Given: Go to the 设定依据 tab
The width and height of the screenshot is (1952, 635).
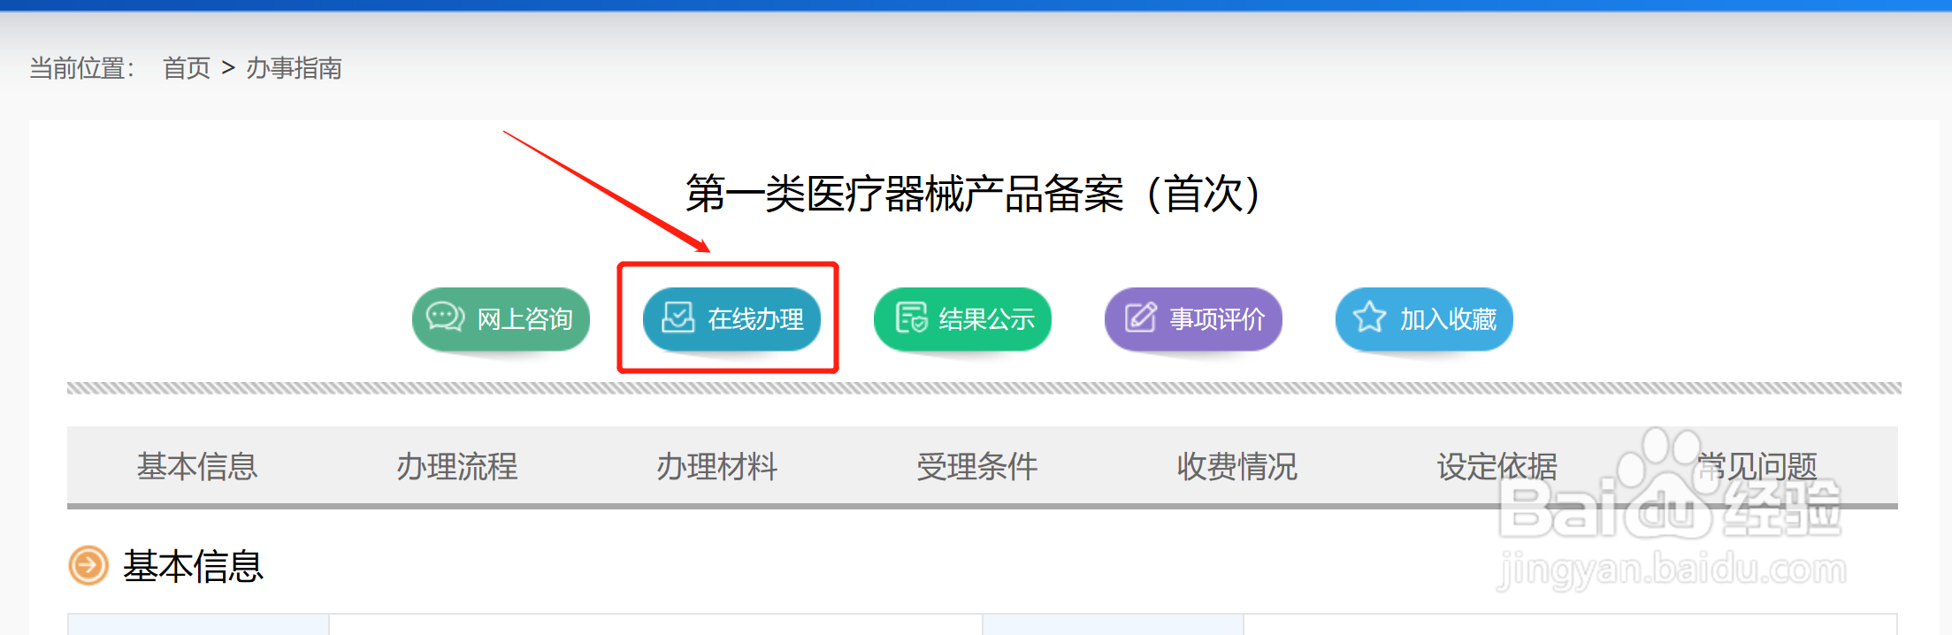Looking at the screenshot, I should [1497, 466].
